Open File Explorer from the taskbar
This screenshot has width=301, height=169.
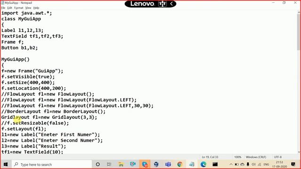click(x=121, y=164)
